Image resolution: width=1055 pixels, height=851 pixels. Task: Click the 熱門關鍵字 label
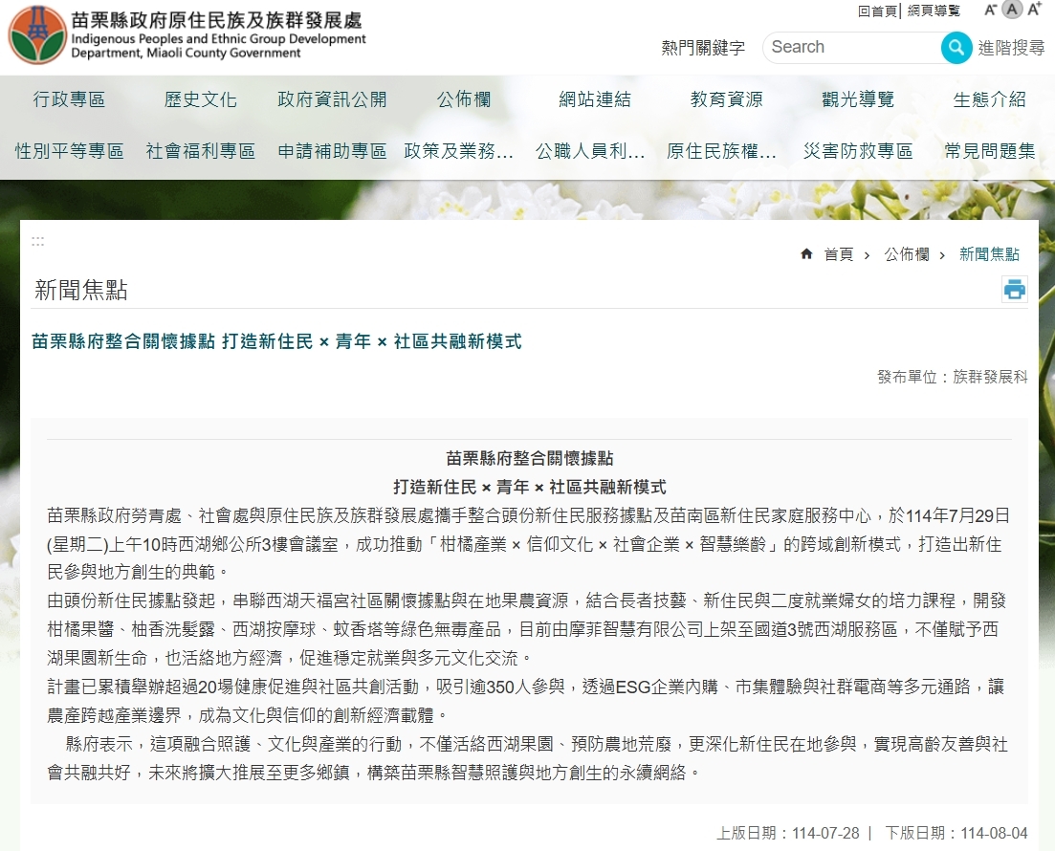tap(703, 48)
